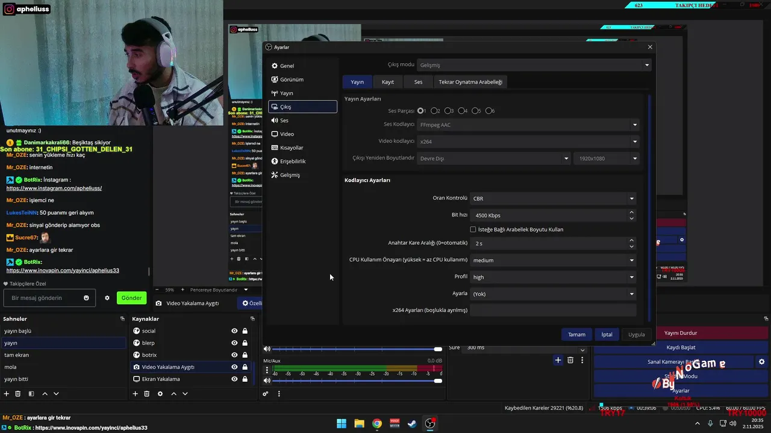The height and width of the screenshot is (433, 771).
Task: Add a new source with the plus icon
Action: (135, 394)
